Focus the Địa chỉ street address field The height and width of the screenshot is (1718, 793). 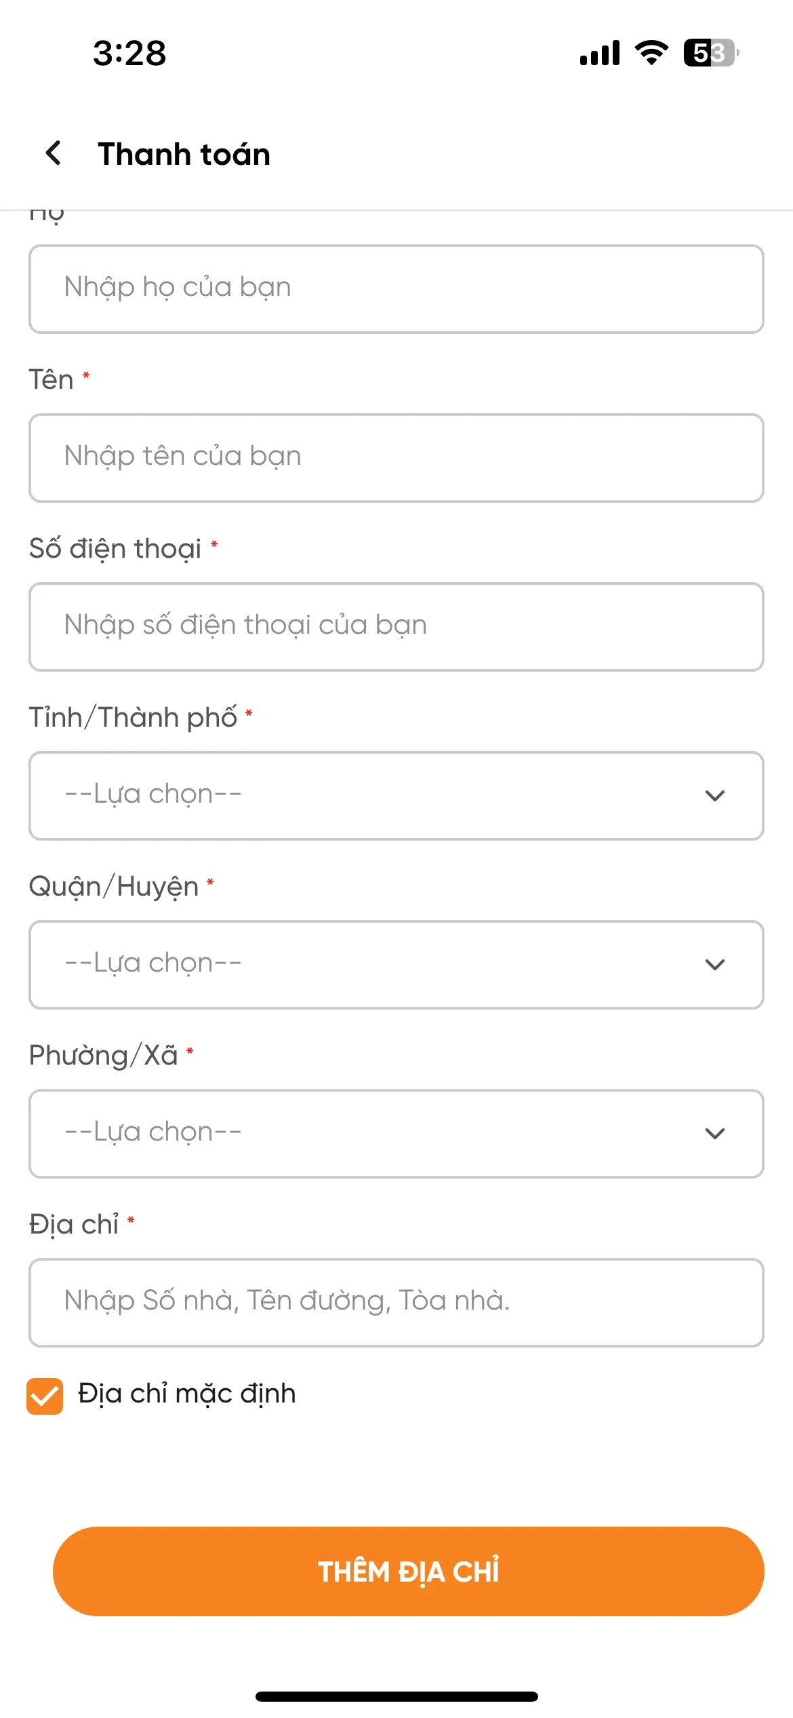(396, 1302)
